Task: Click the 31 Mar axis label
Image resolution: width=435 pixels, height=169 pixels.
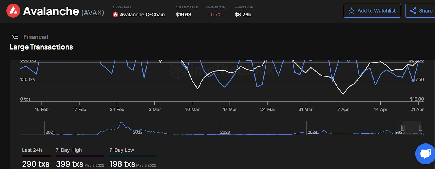Action: [306, 109]
